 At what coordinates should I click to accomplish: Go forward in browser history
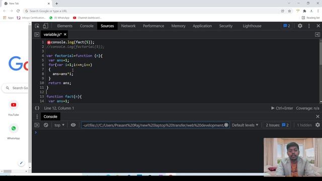(11, 11)
